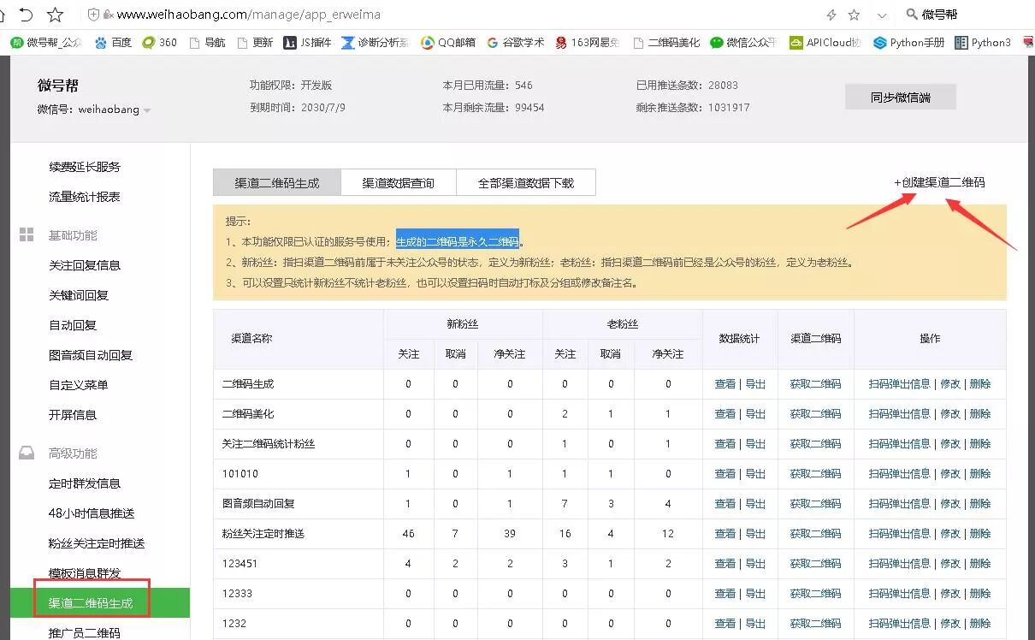This screenshot has width=1035, height=640.
Task: Click the 同步微信端 button
Action: (x=901, y=97)
